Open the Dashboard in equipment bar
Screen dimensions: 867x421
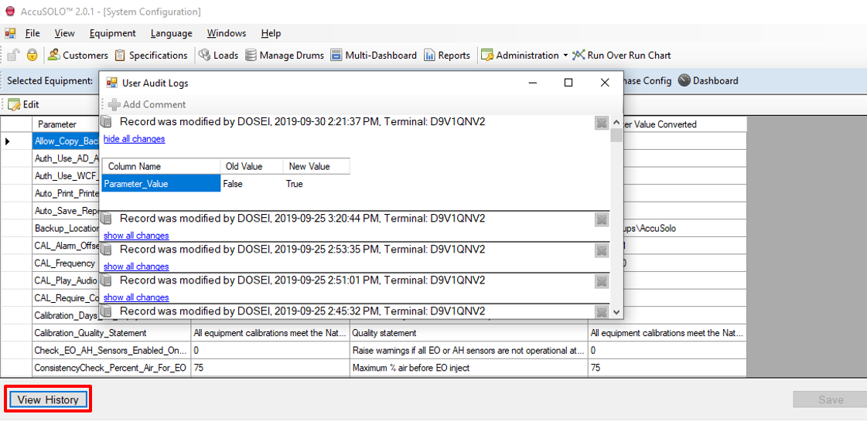click(708, 80)
